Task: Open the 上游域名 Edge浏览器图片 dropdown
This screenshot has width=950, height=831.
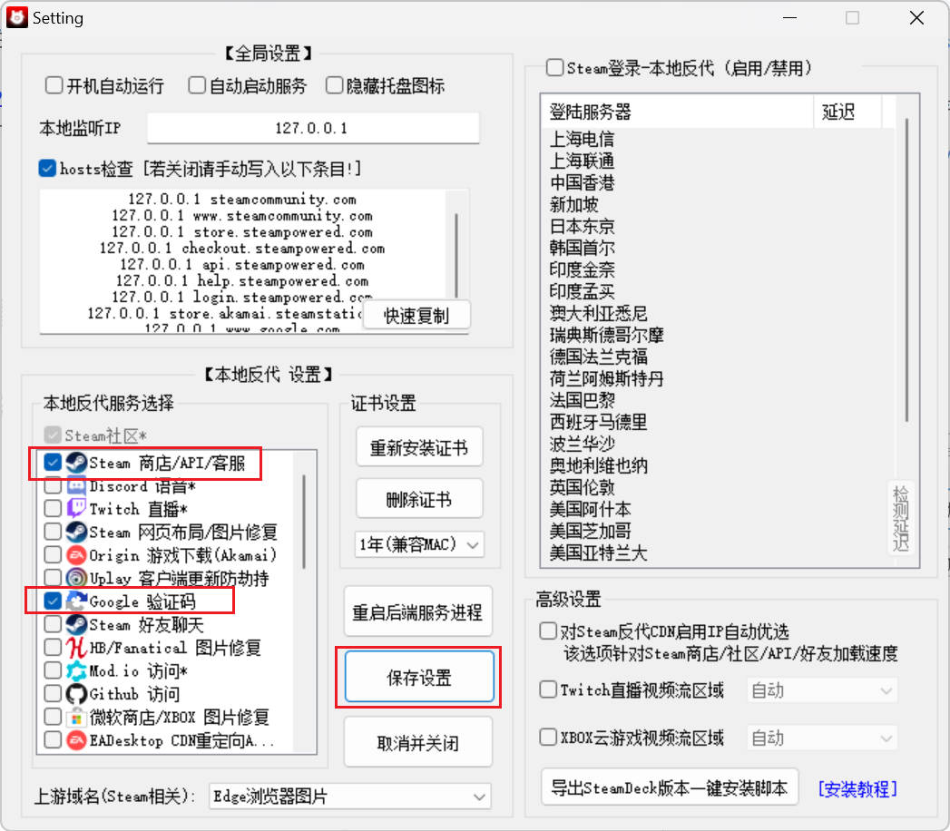Action: point(350,796)
